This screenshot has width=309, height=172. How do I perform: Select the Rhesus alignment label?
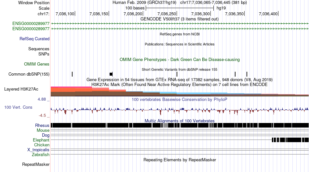coord(42,125)
